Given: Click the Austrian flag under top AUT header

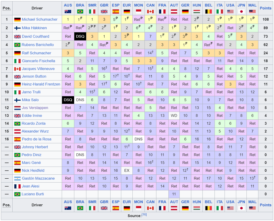Looking at the screenshot, I should tap(174, 12).
